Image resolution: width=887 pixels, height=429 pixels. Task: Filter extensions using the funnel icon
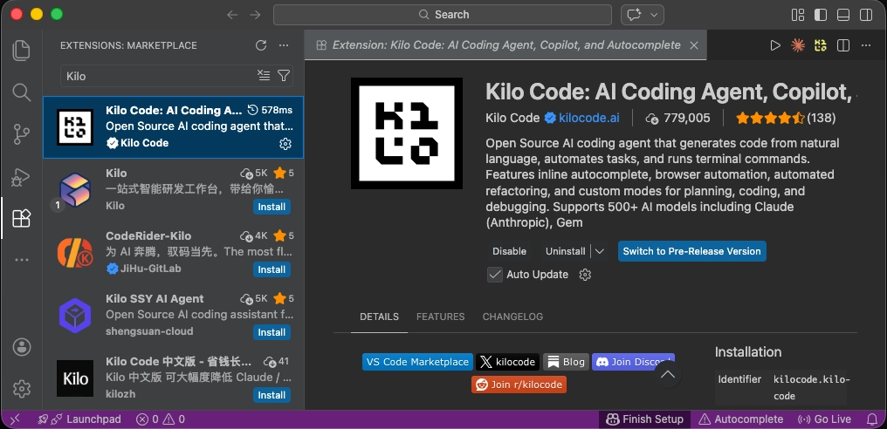pos(284,76)
